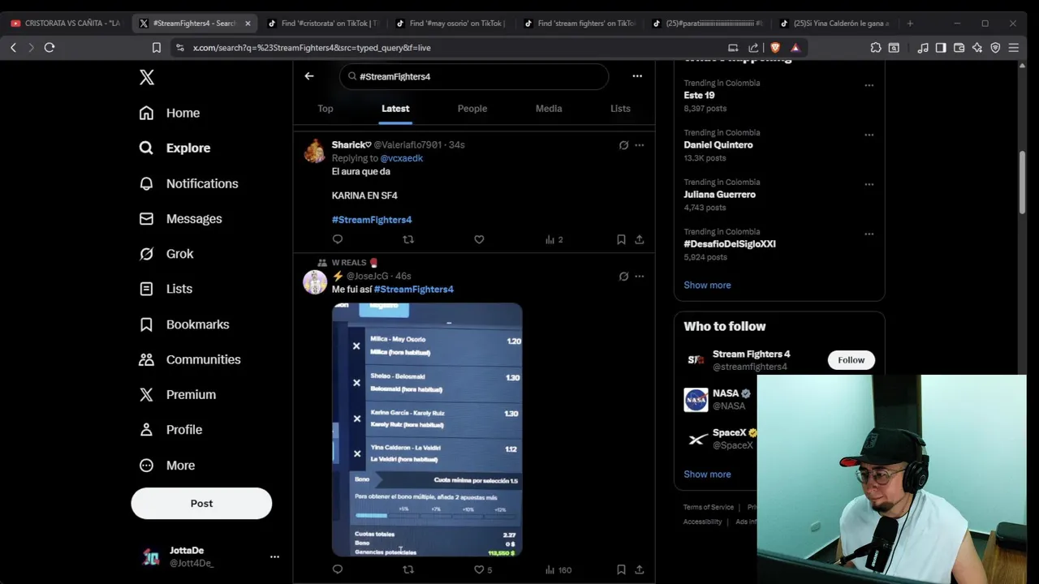Click the X logo in sidebar
This screenshot has width=1039, height=584.
coord(146,77)
